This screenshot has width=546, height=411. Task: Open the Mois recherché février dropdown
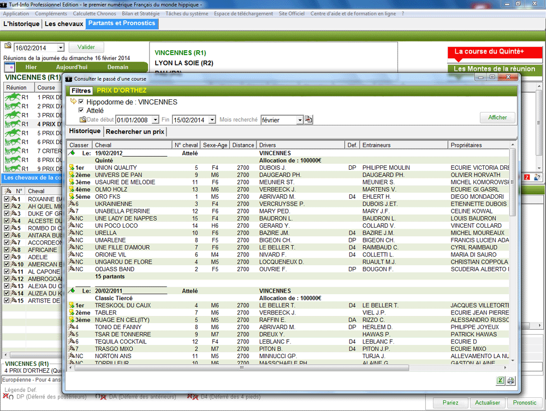coord(300,120)
